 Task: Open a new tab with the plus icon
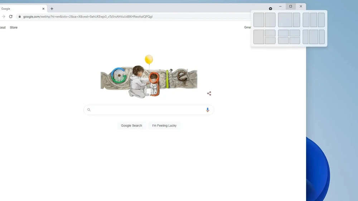pos(52,9)
